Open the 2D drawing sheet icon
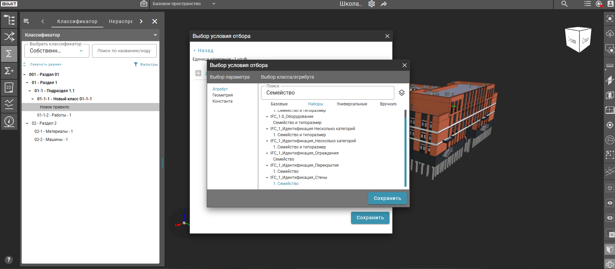The image size is (615, 269). point(9,87)
